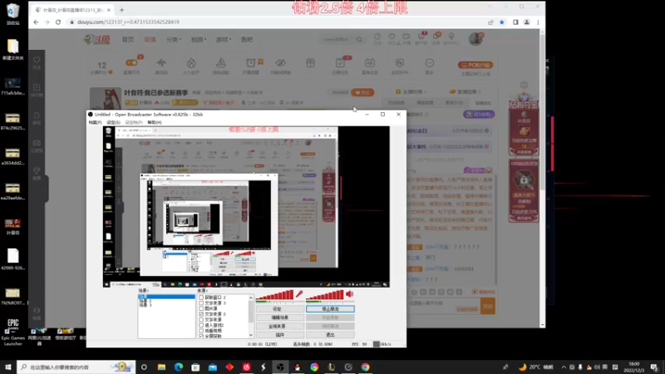The image size is (665, 374).
Task: Click the 设定 settings button in OBS
Action: [280, 309]
